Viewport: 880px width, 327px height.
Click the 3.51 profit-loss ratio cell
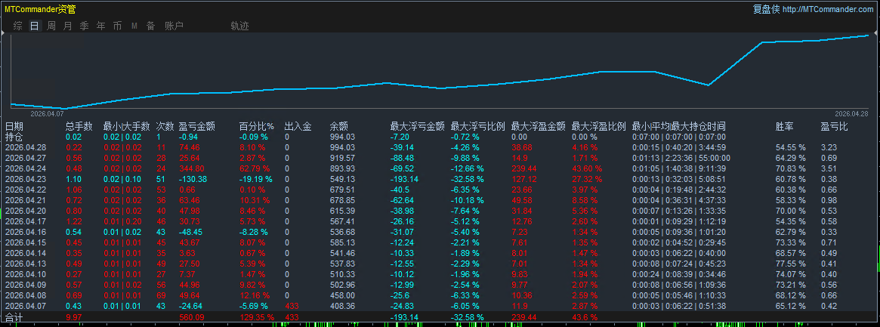click(x=828, y=168)
